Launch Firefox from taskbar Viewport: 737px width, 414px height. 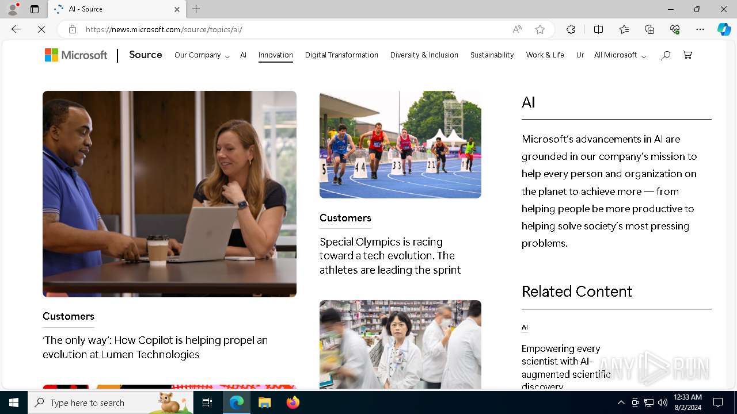(292, 402)
